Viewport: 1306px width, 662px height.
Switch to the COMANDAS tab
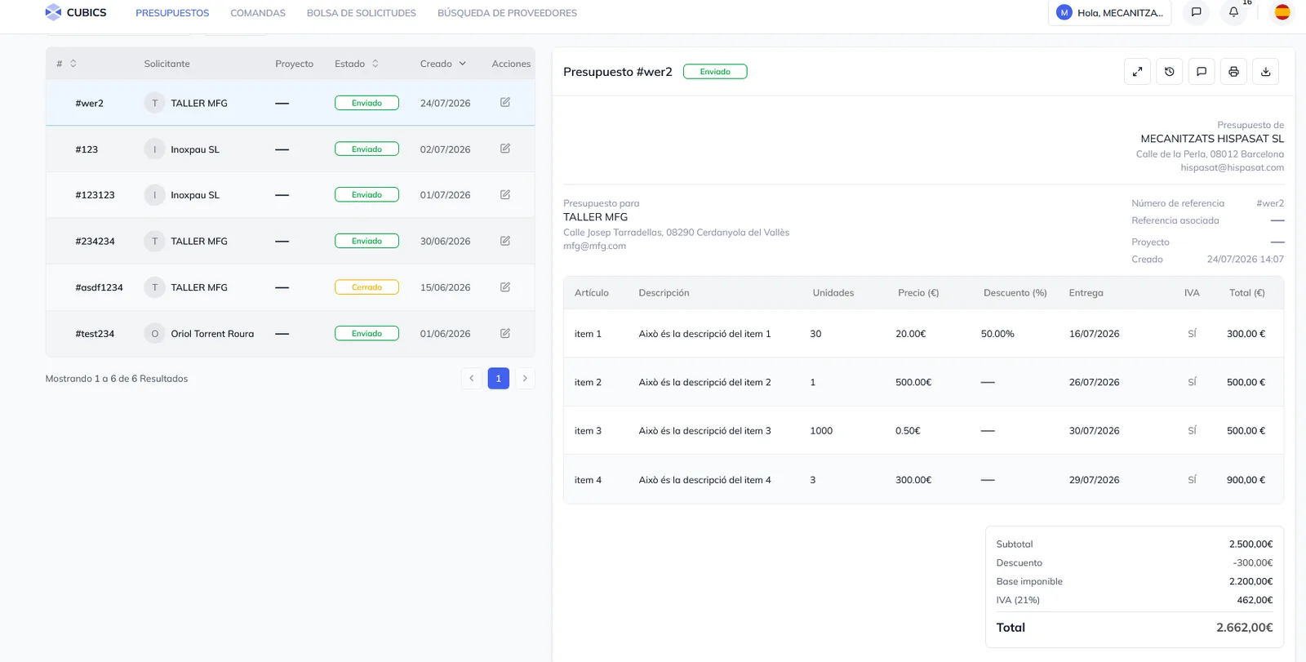tap(258, 13)
